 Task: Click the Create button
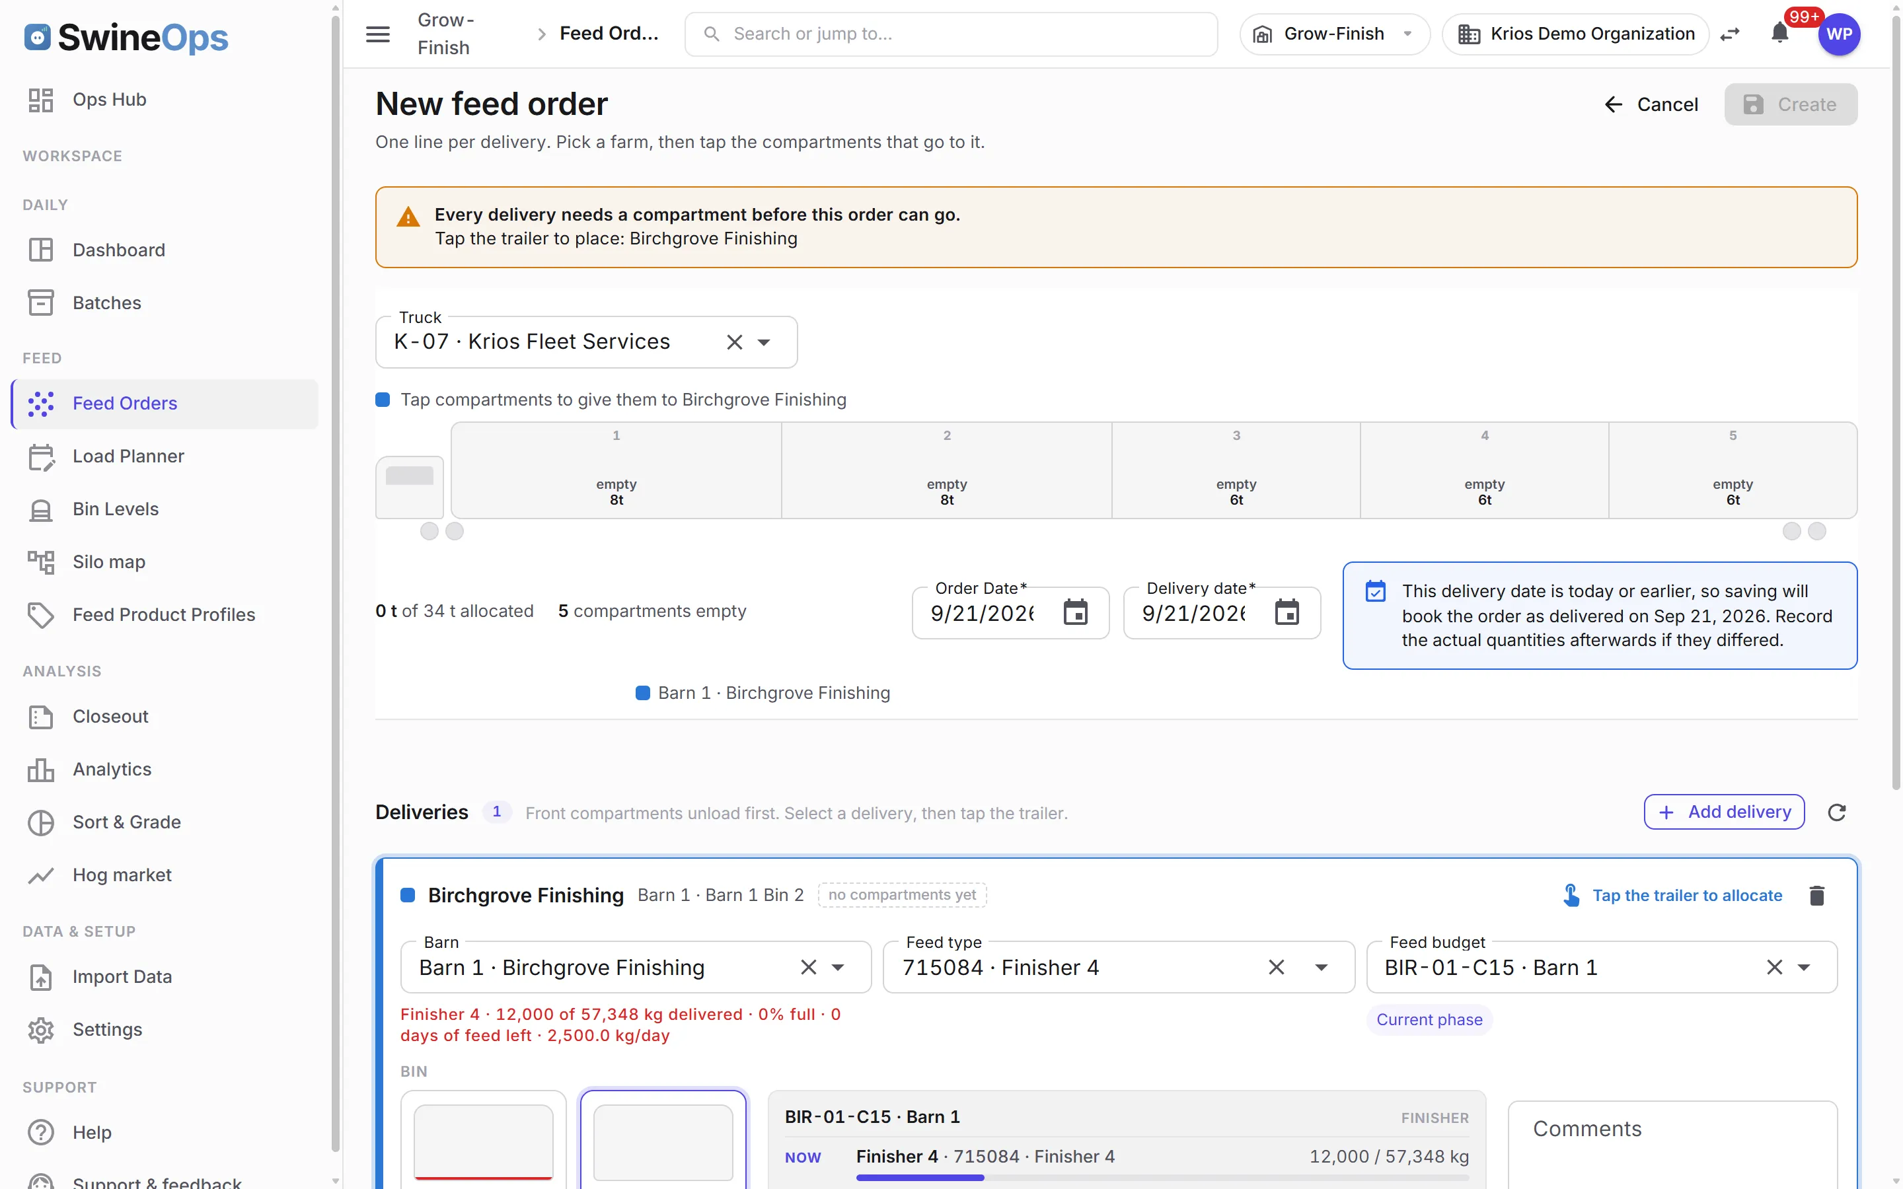pos(1791,104)
